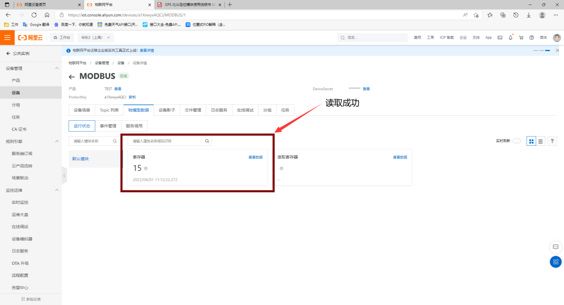Collapse the 规则引擎 sidebar section
564x305 pixels.
[x=56, y=141]
